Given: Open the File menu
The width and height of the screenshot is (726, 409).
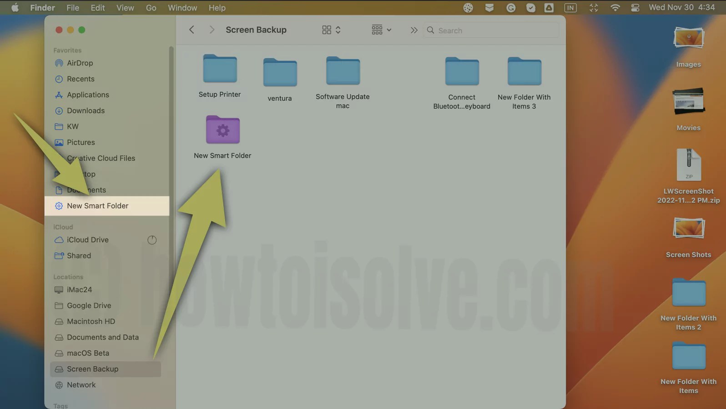Looking at the screenshot, I should (73, 8).
